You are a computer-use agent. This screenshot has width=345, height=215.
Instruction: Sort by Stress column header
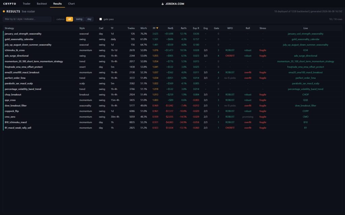pyautogui.click(x=263, y=28)
